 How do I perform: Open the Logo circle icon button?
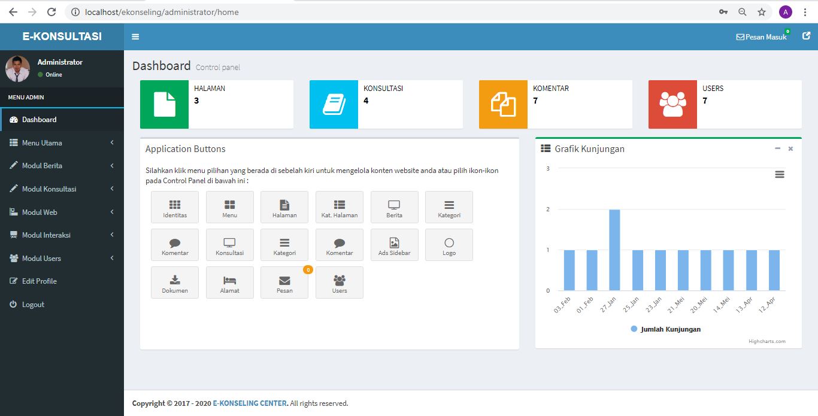click(x=449, y=245)
